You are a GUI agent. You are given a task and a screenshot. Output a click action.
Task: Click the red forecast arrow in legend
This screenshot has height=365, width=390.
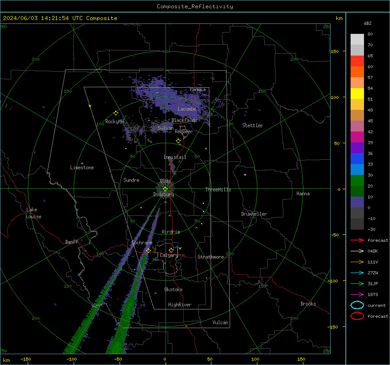coord(357,240)
